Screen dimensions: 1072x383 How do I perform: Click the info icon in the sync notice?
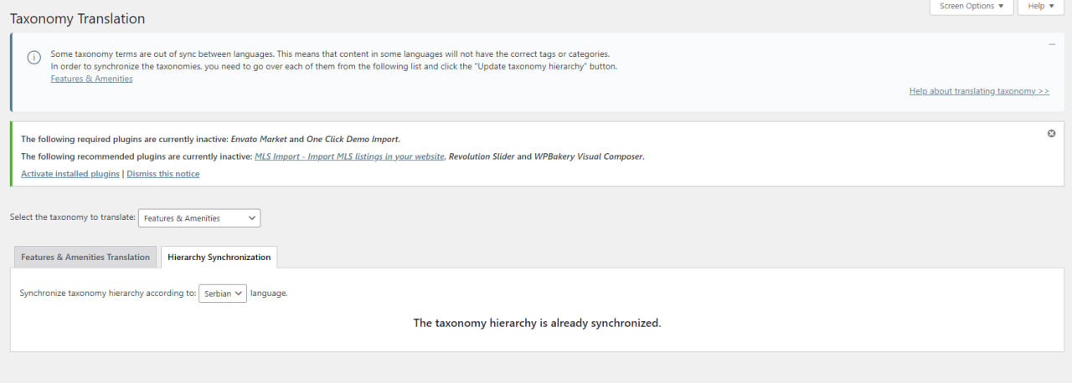pos(34,58)
